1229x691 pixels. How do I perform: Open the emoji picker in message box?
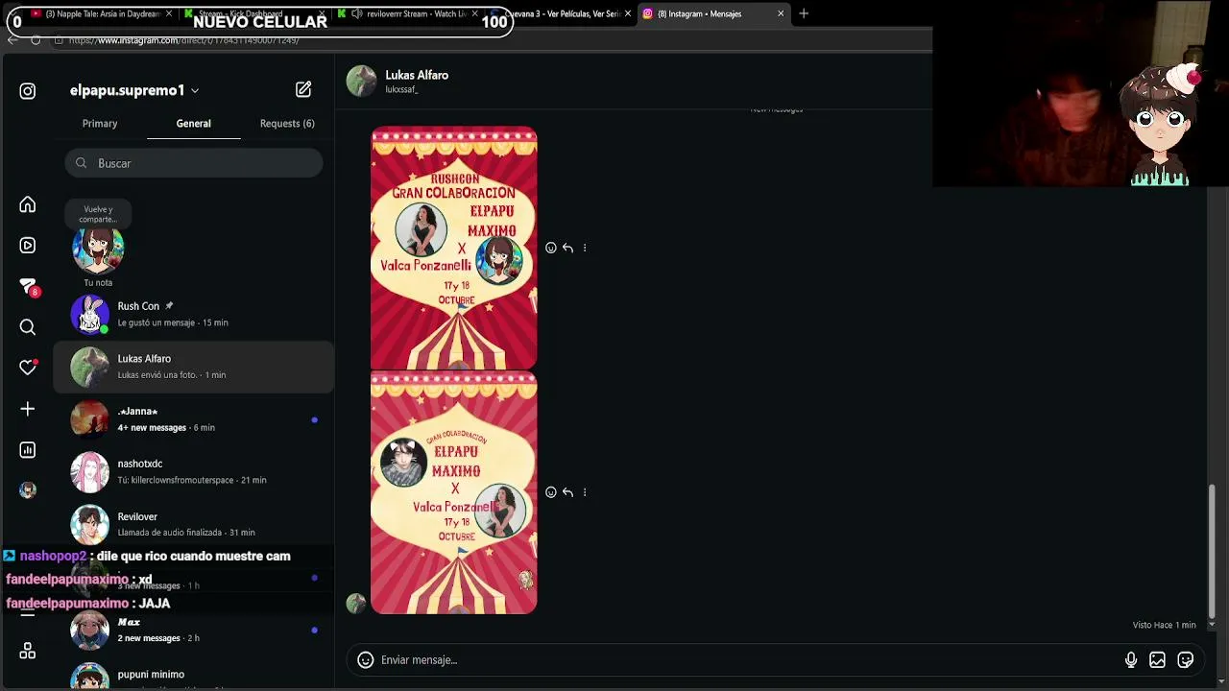pyautogui.click(x=365, y=659)
